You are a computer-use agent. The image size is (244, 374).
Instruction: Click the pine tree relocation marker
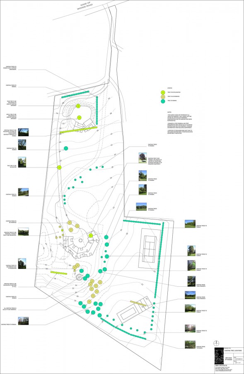(x=60, y=167)
